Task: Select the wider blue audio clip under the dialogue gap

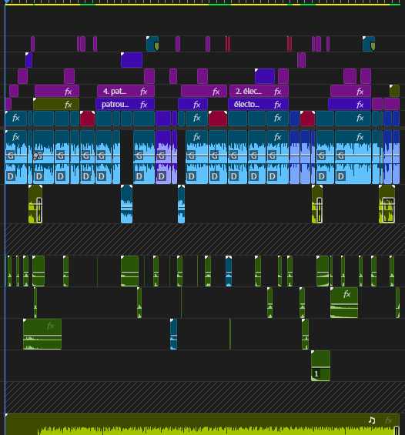Action: [x=127, y=204]
